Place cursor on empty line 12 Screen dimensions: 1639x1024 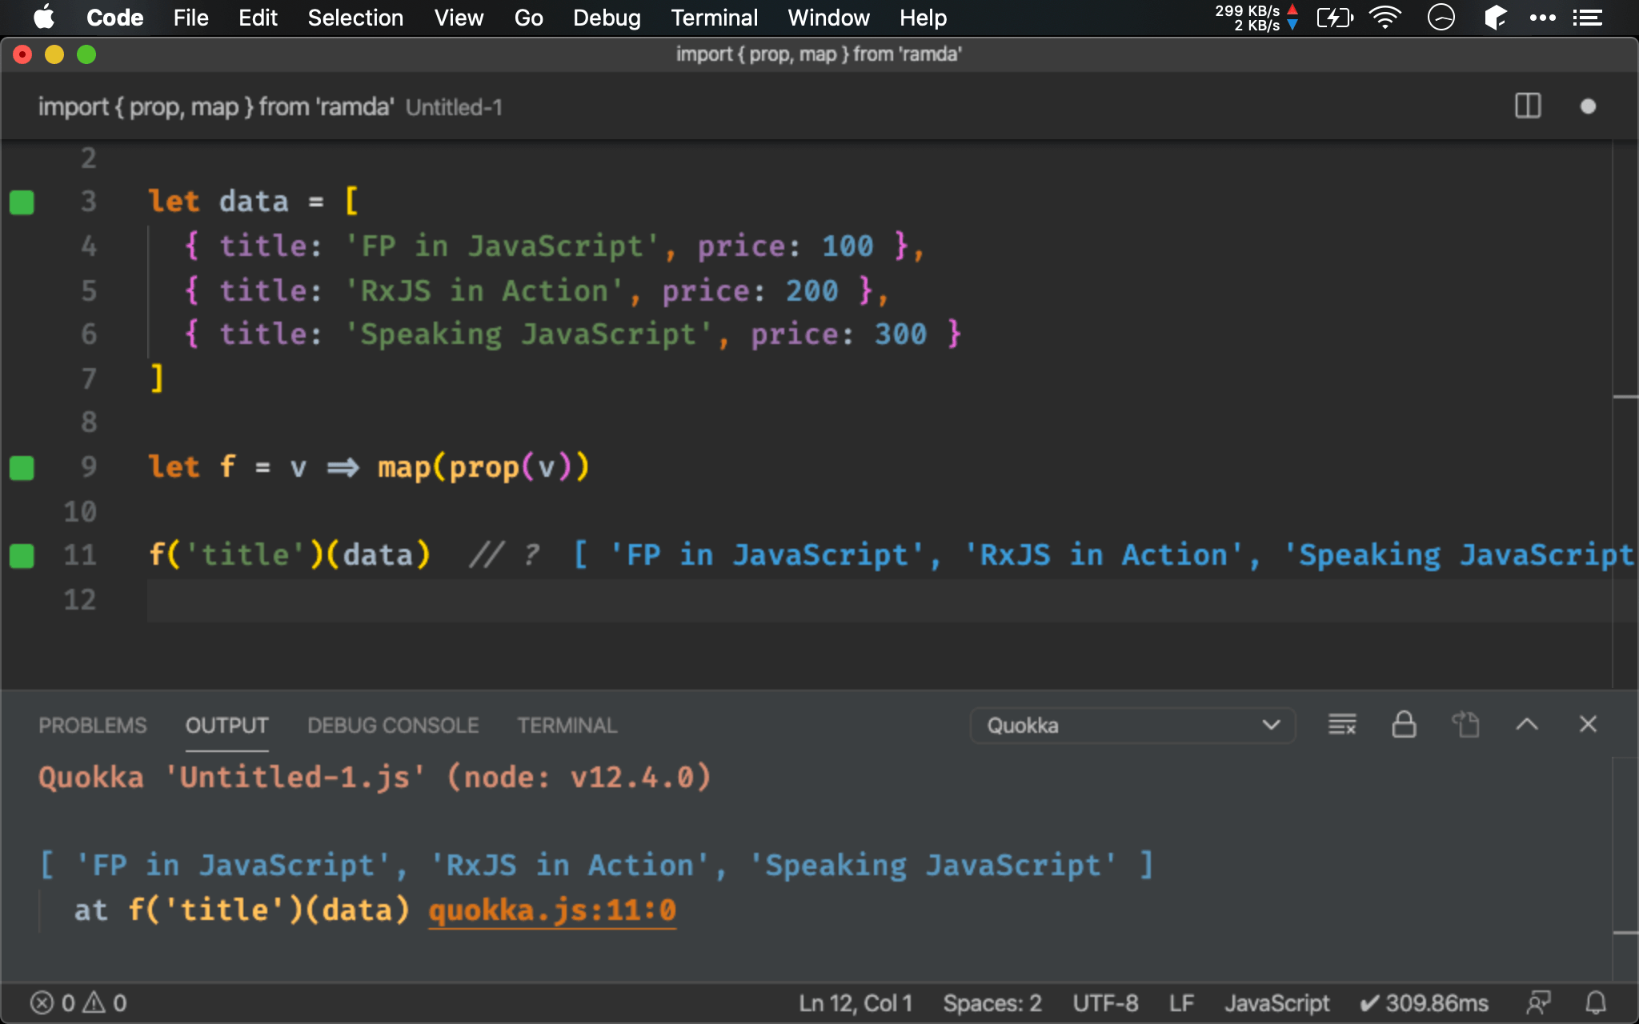click(879, 601)
